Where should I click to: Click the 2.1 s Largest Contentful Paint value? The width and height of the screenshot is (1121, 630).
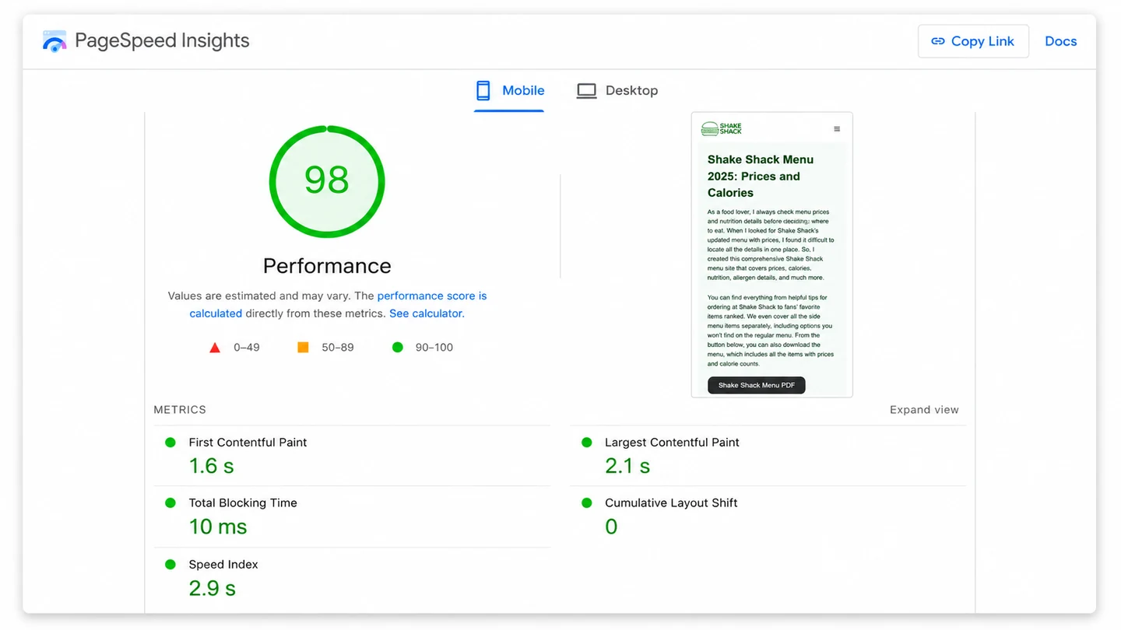click(627, 466)
